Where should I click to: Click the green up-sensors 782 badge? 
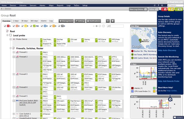tap(179, 9)
